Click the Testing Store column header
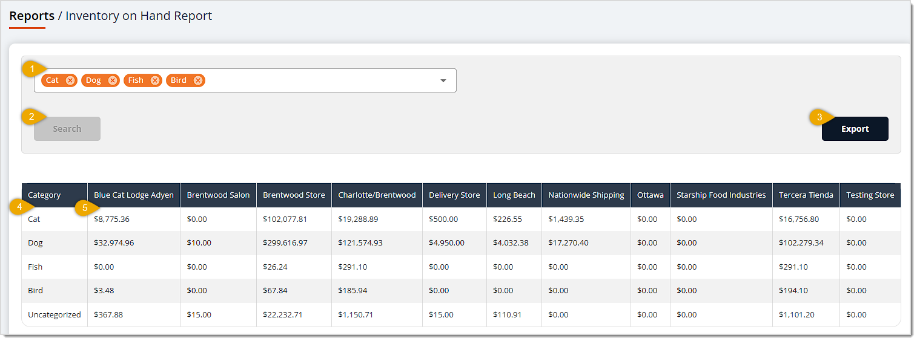Viewport: 917px width, 341px height. coord(870,195)
